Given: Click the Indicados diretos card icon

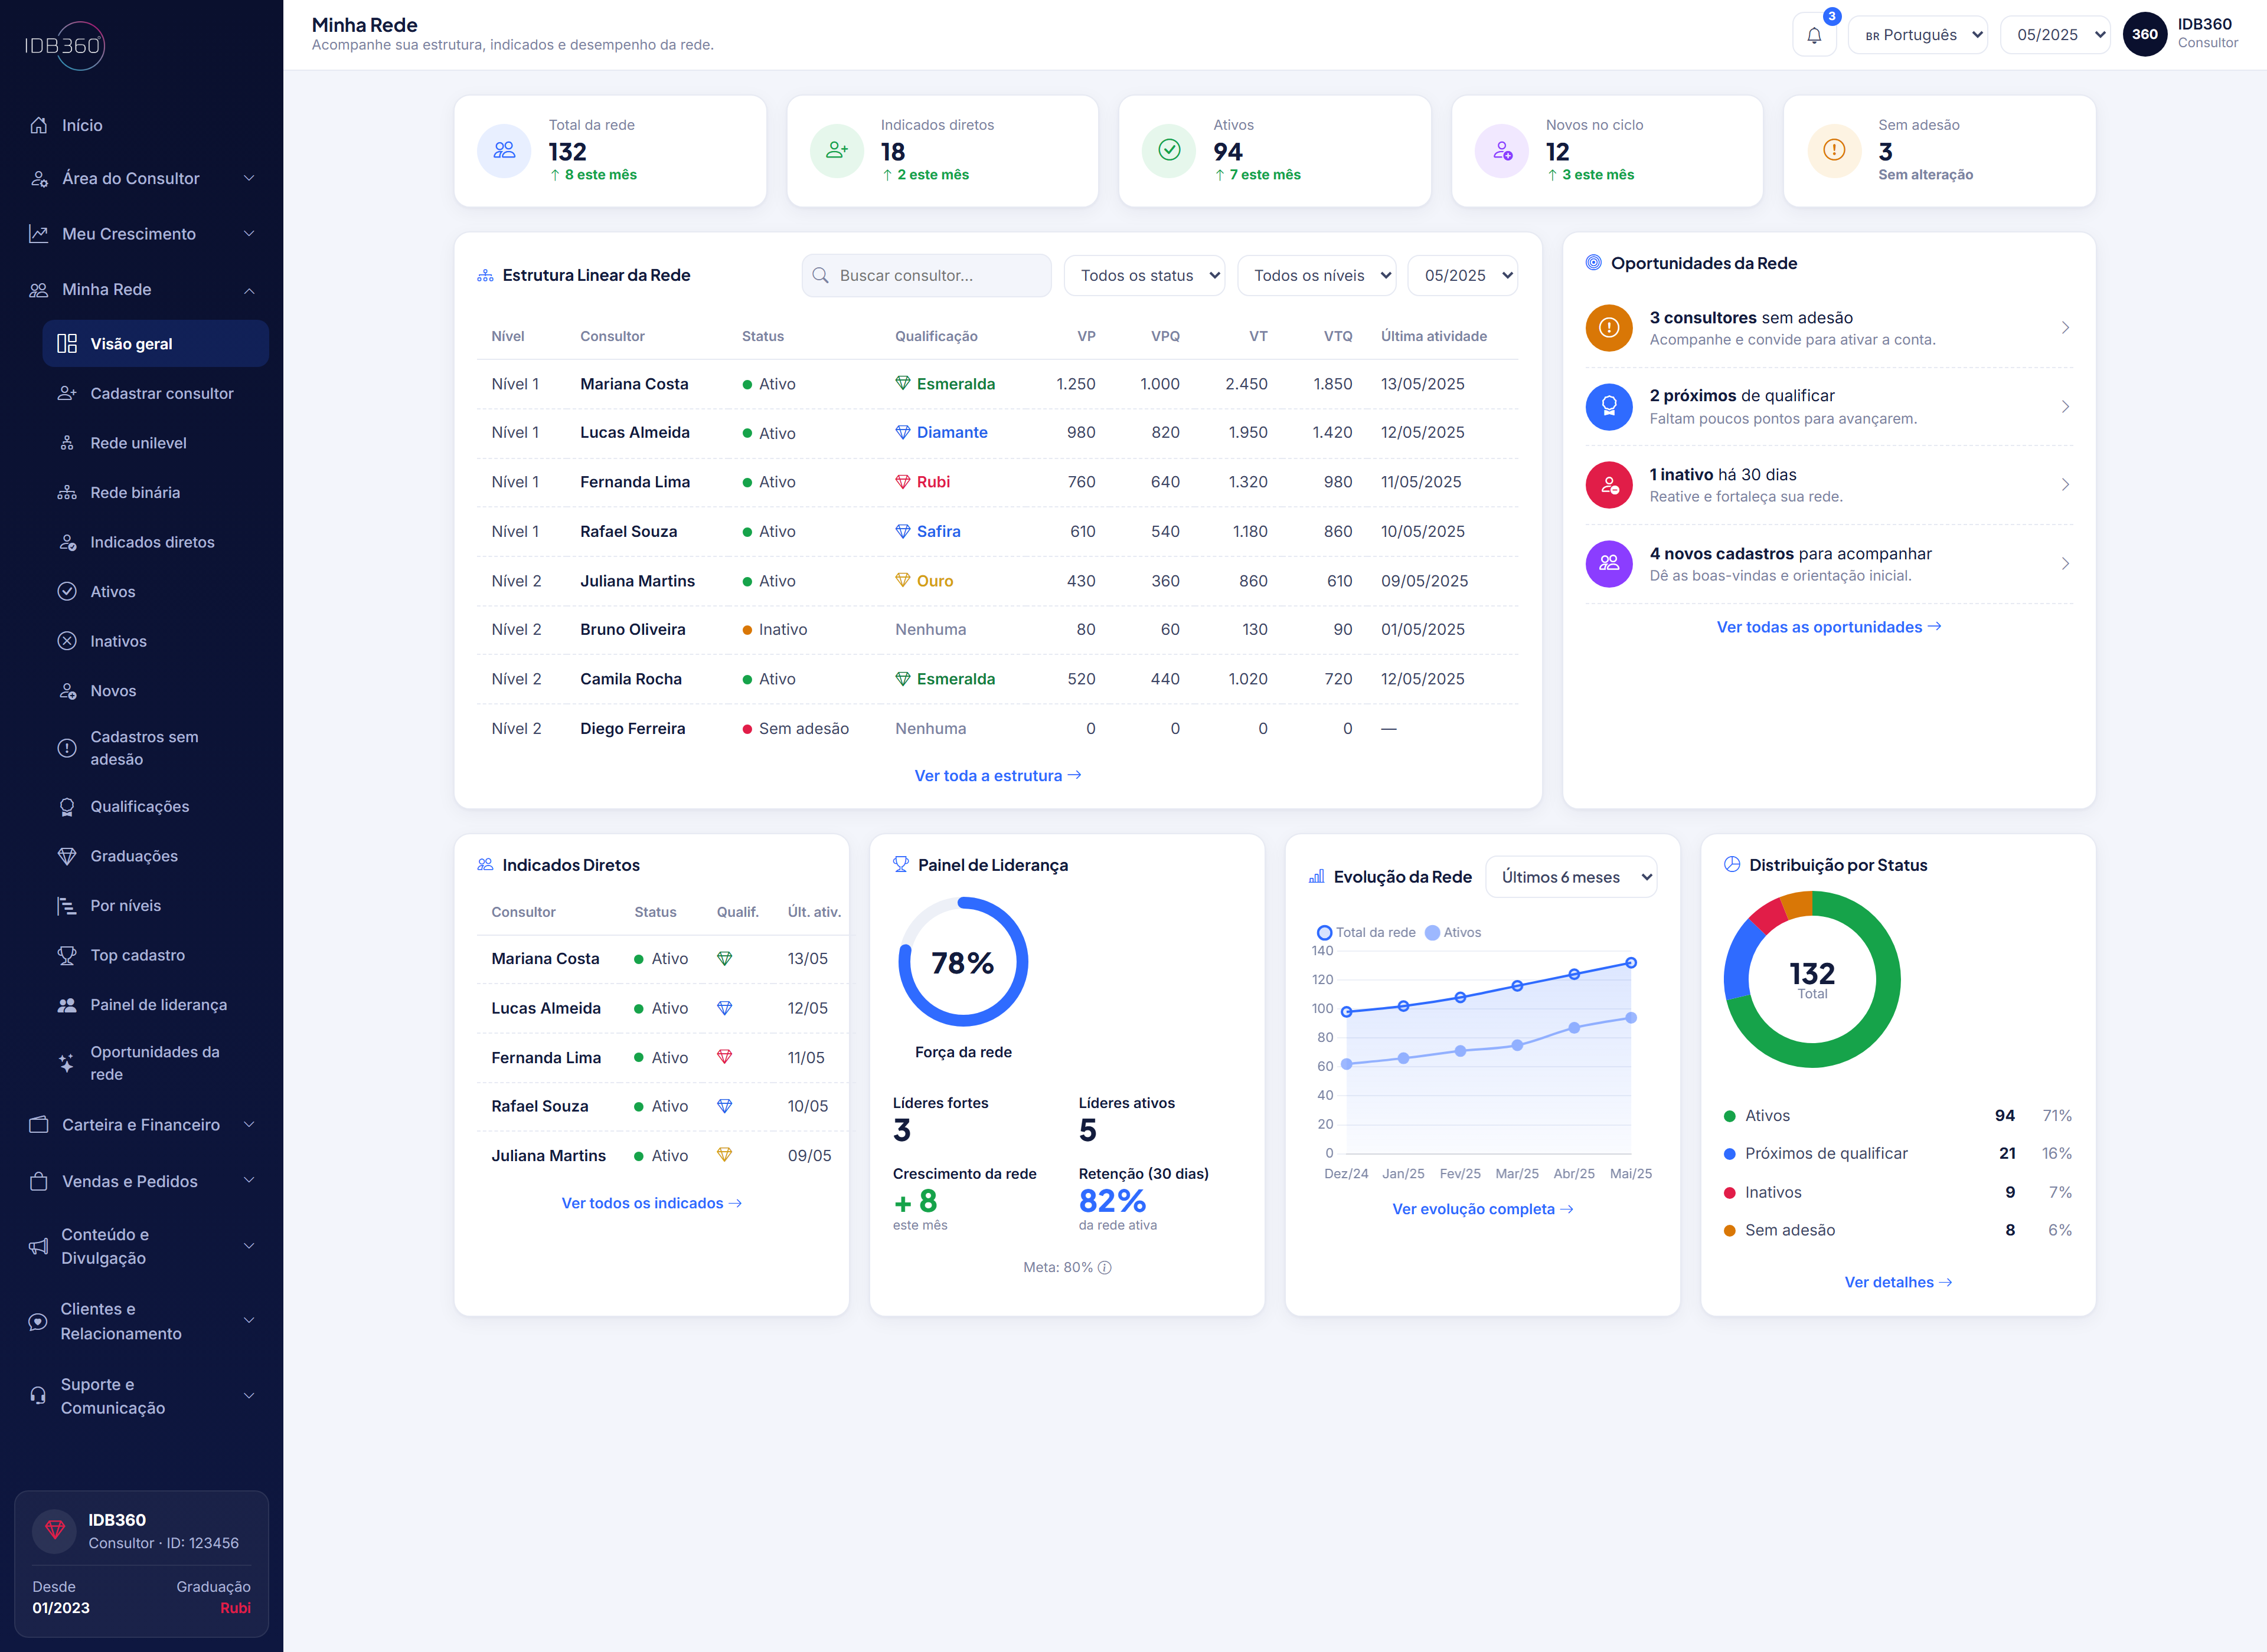Looking at the screenshot, I should (x=837, y=150).
